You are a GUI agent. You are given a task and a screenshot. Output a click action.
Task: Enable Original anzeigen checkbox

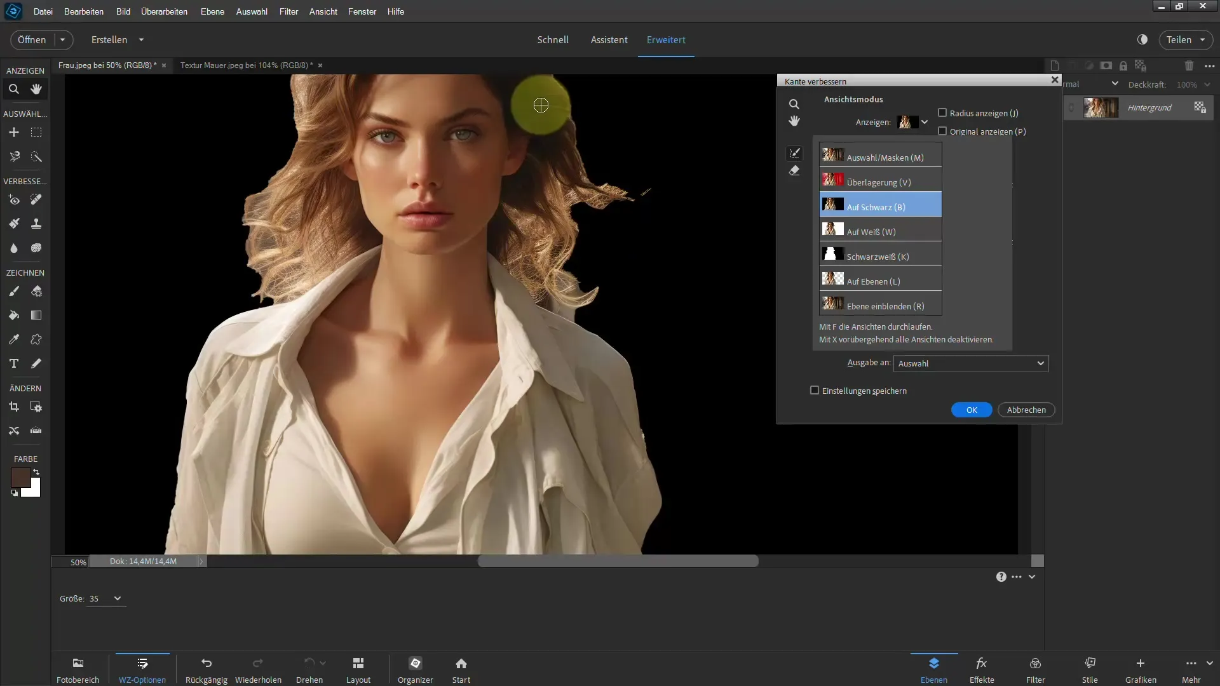pos(942,131)
